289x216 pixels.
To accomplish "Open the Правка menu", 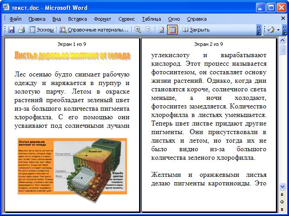I will pyautogui.click(x=37, y=19).
